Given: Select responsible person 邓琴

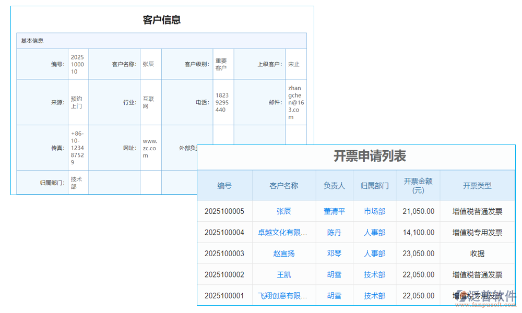Looking at the screenshot, I should click(x=334, y=254).
